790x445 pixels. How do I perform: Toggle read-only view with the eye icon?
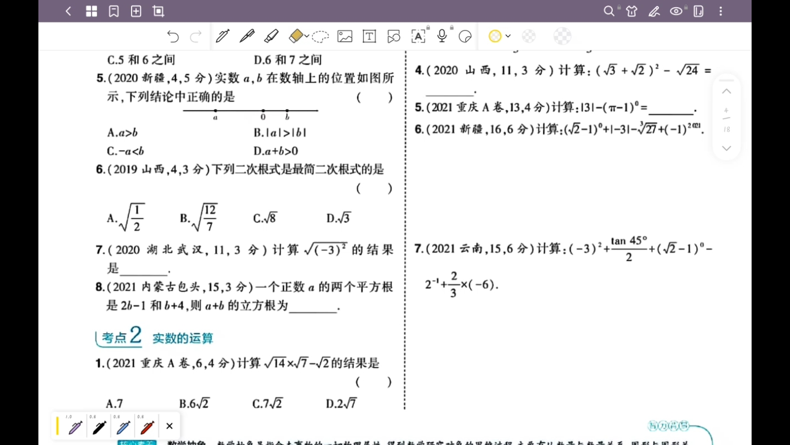point(676,11)
